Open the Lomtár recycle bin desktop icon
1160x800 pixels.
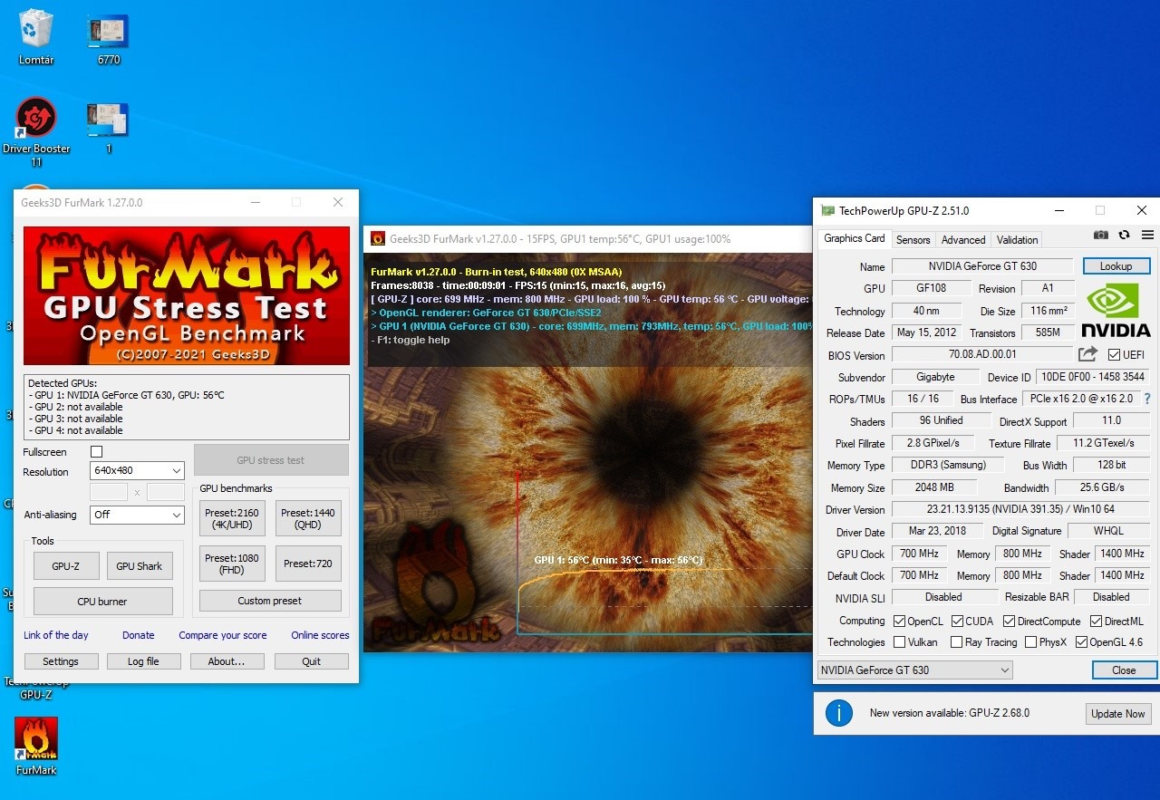pos(36,36)
